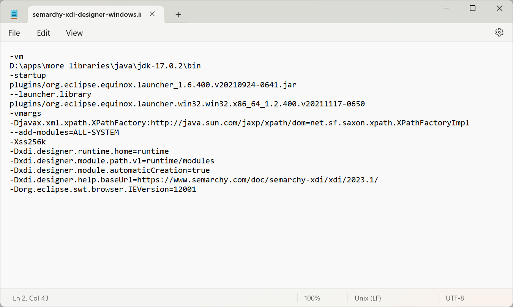
Task: Click the Notepad application icon
Action: 14,13
